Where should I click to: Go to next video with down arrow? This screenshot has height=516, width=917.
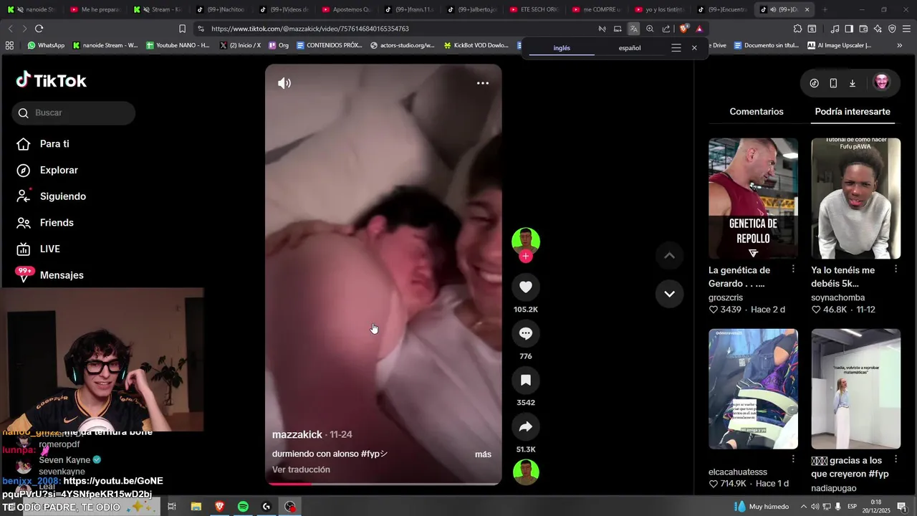(669, 294)
